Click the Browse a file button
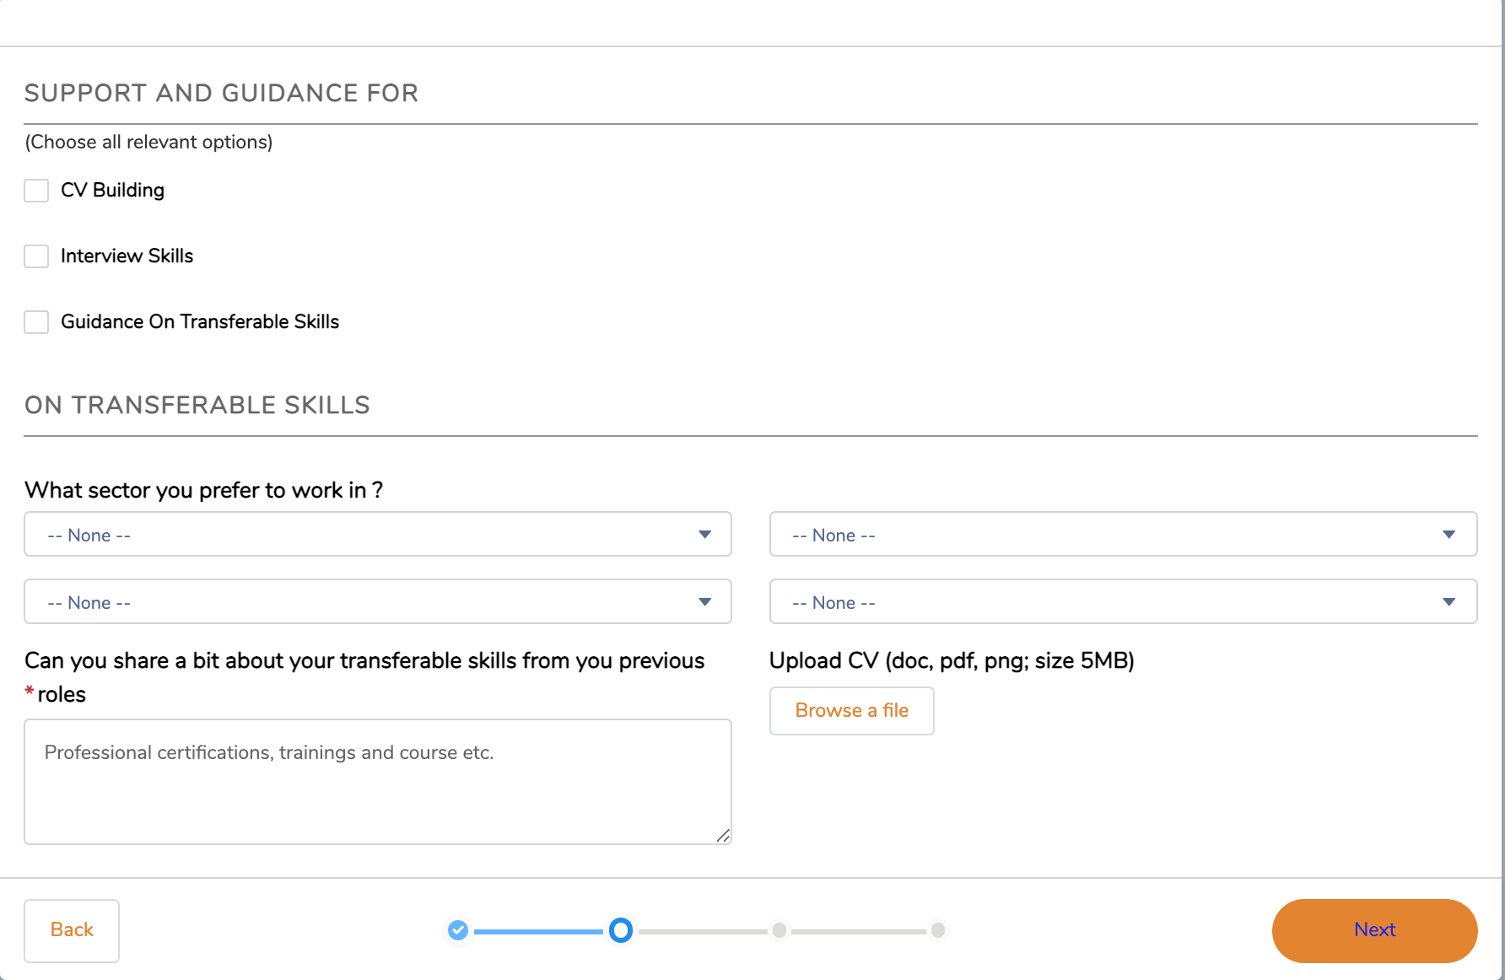Viewport: 1505px width, 980px height. coord(851,711)
